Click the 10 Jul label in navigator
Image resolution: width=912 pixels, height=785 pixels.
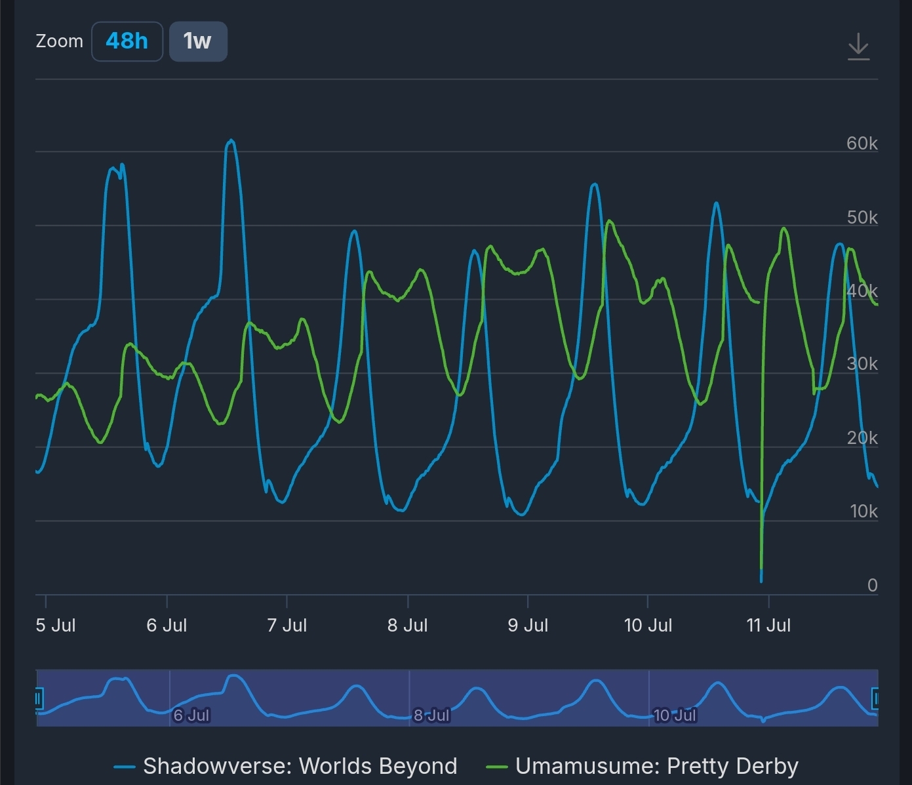[x=675, y=715]
